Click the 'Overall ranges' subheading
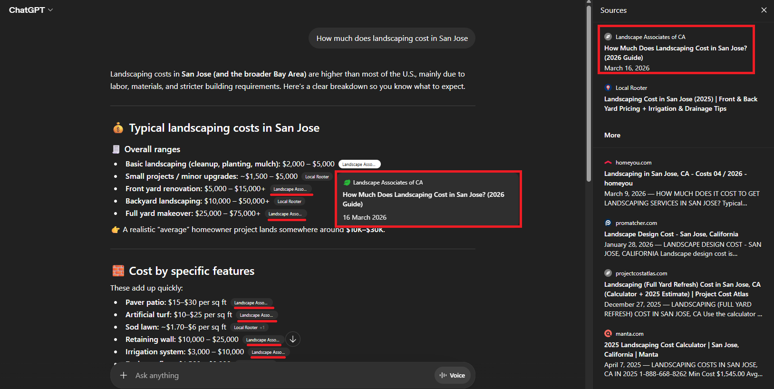774x389 pixels. [x=152, y=149]
